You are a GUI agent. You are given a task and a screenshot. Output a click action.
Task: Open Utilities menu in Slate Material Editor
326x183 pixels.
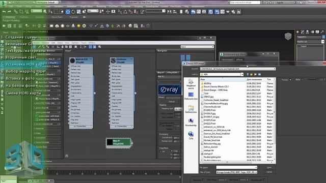pos(92,43)
